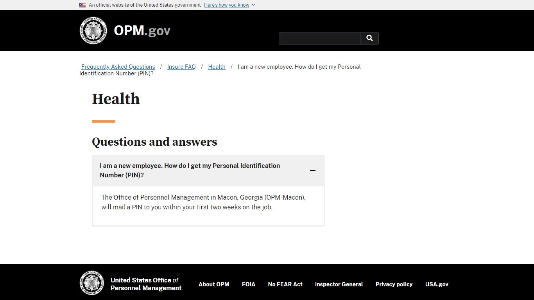
Task: Click the OPM.gov site title
Action: pyautogui.click(x=142, y=30)
